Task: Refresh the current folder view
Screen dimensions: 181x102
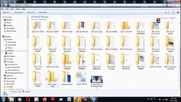Action: click(165, 5)
